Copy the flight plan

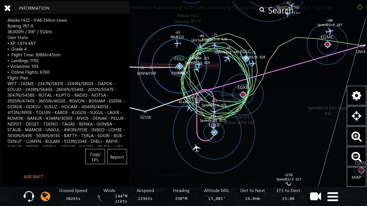[95, 157]
